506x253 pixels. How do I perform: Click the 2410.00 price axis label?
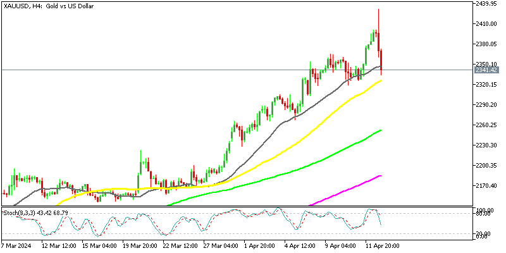[488, 24]
